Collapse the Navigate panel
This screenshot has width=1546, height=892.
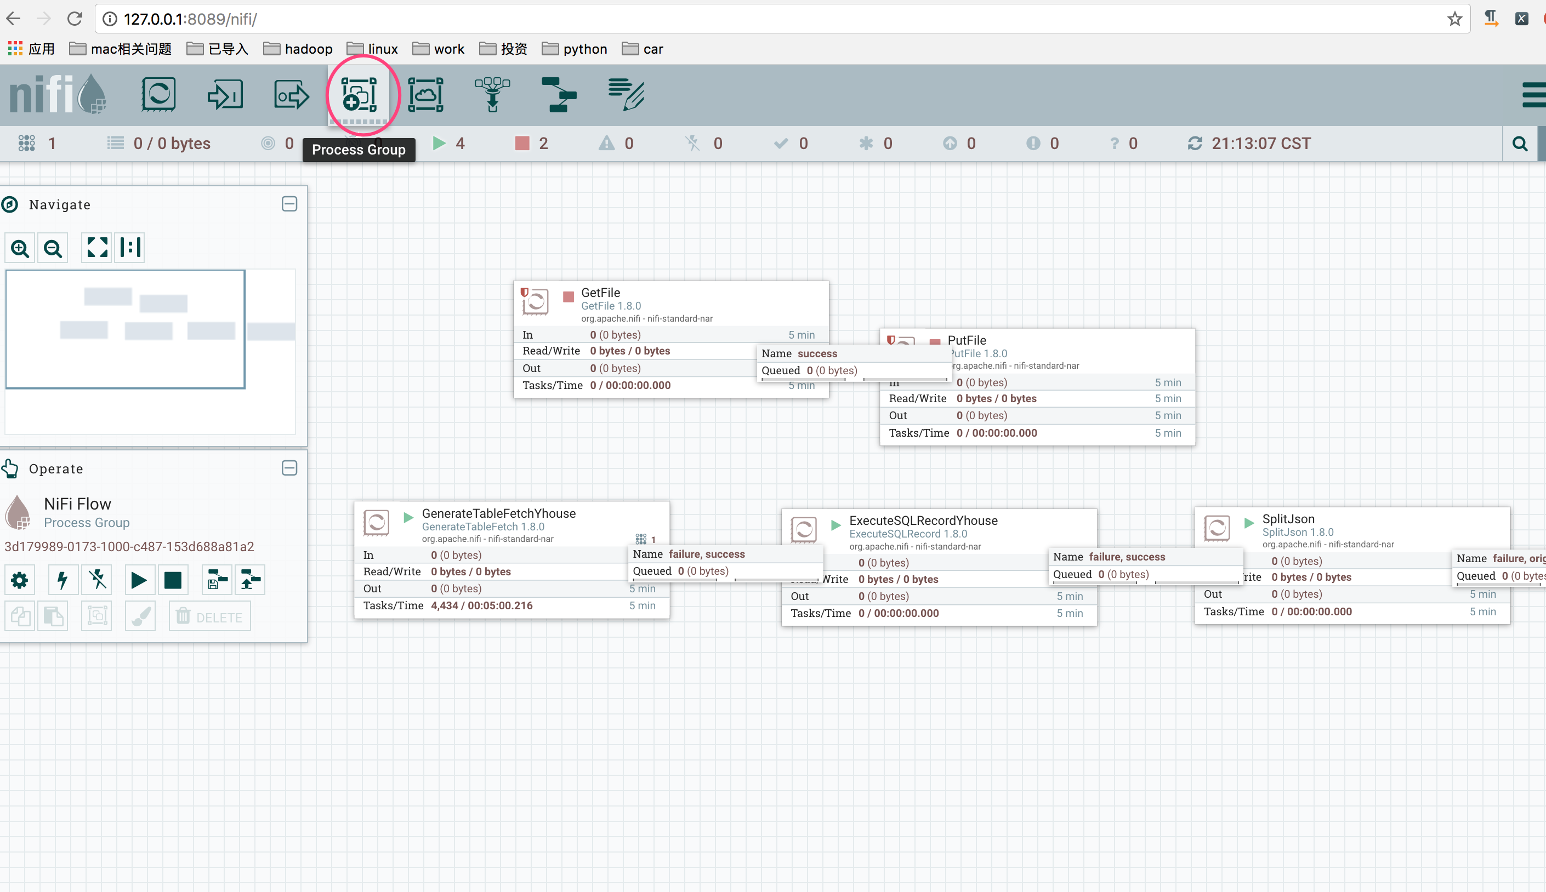tap(289, 204)
